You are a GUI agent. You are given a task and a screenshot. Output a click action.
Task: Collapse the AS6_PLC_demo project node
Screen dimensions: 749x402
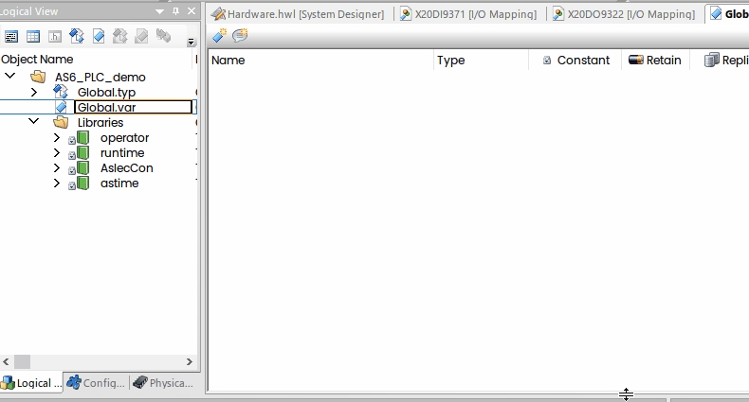click(10, 76)
